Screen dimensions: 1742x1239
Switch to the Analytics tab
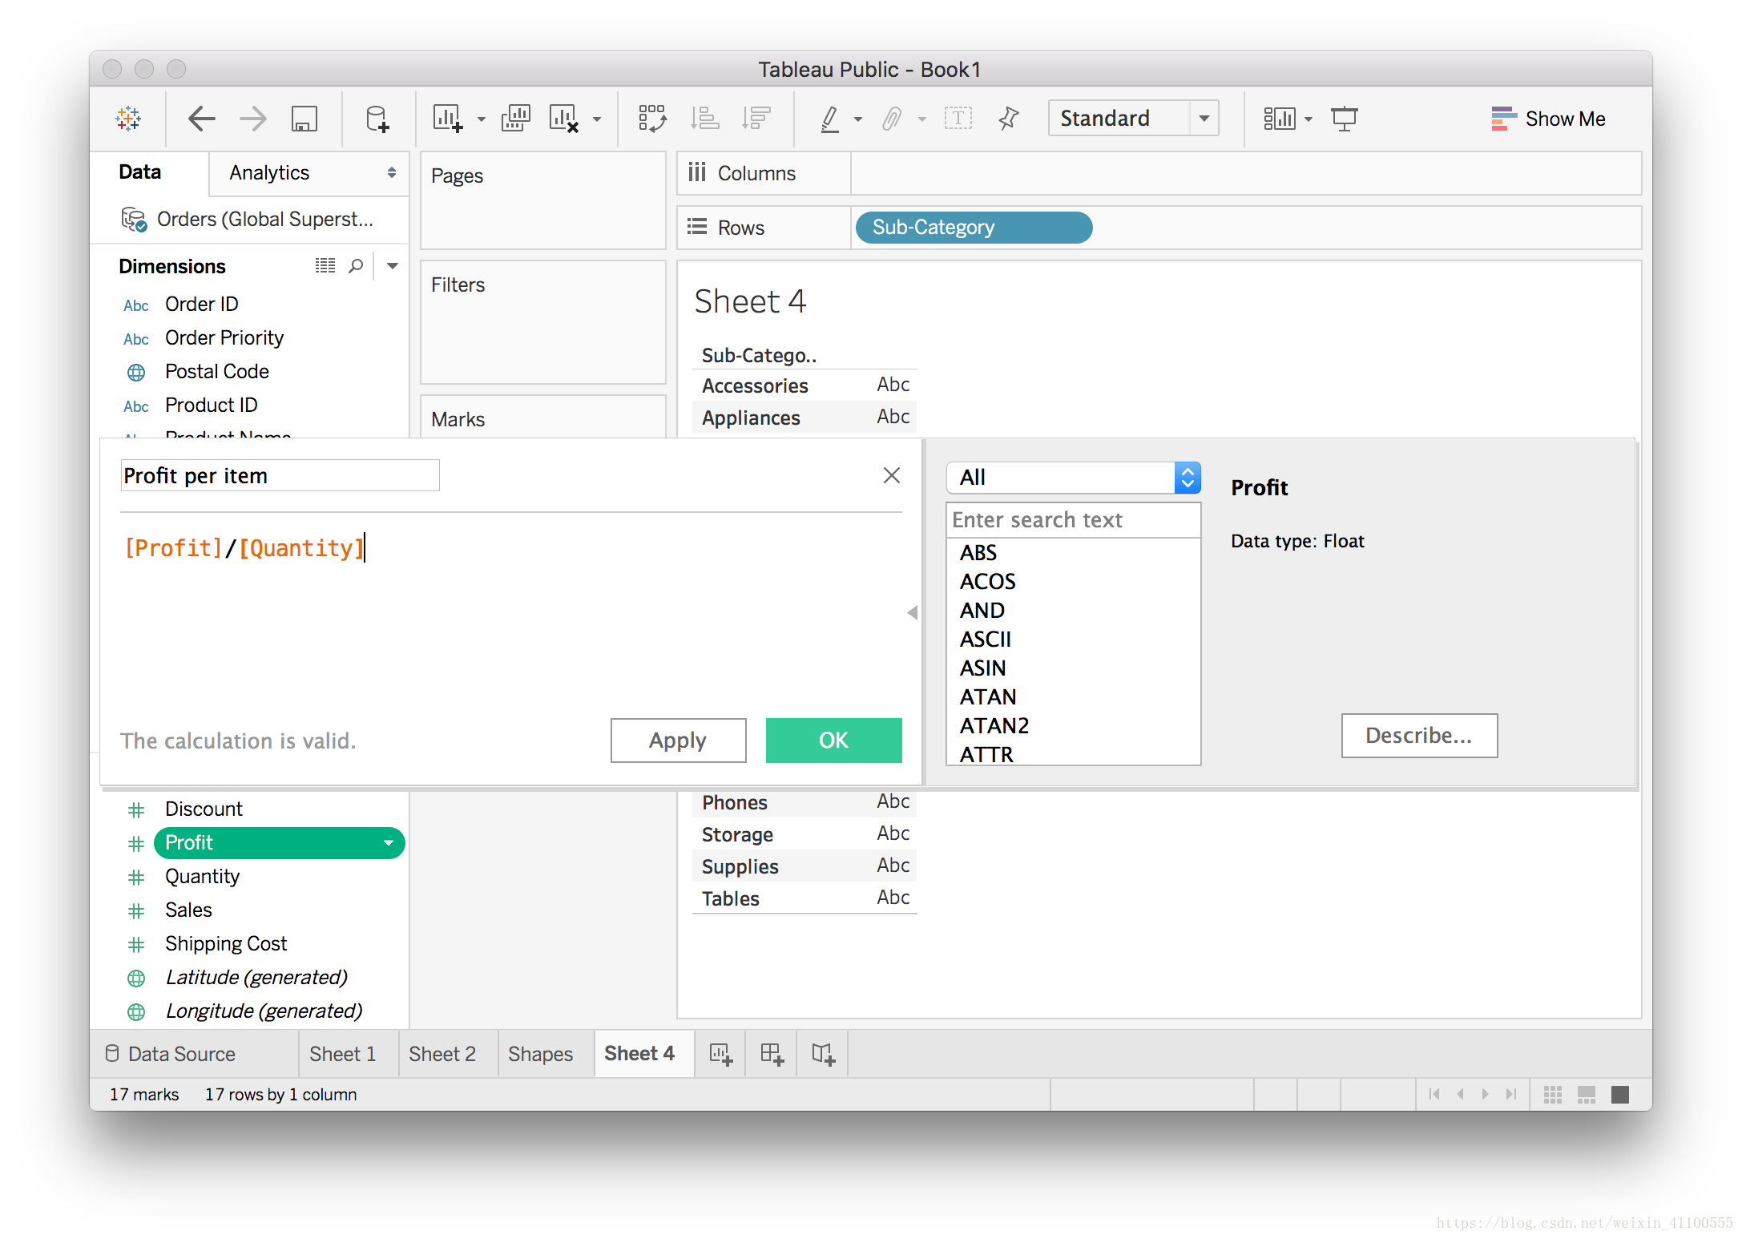tap(269, 172)
